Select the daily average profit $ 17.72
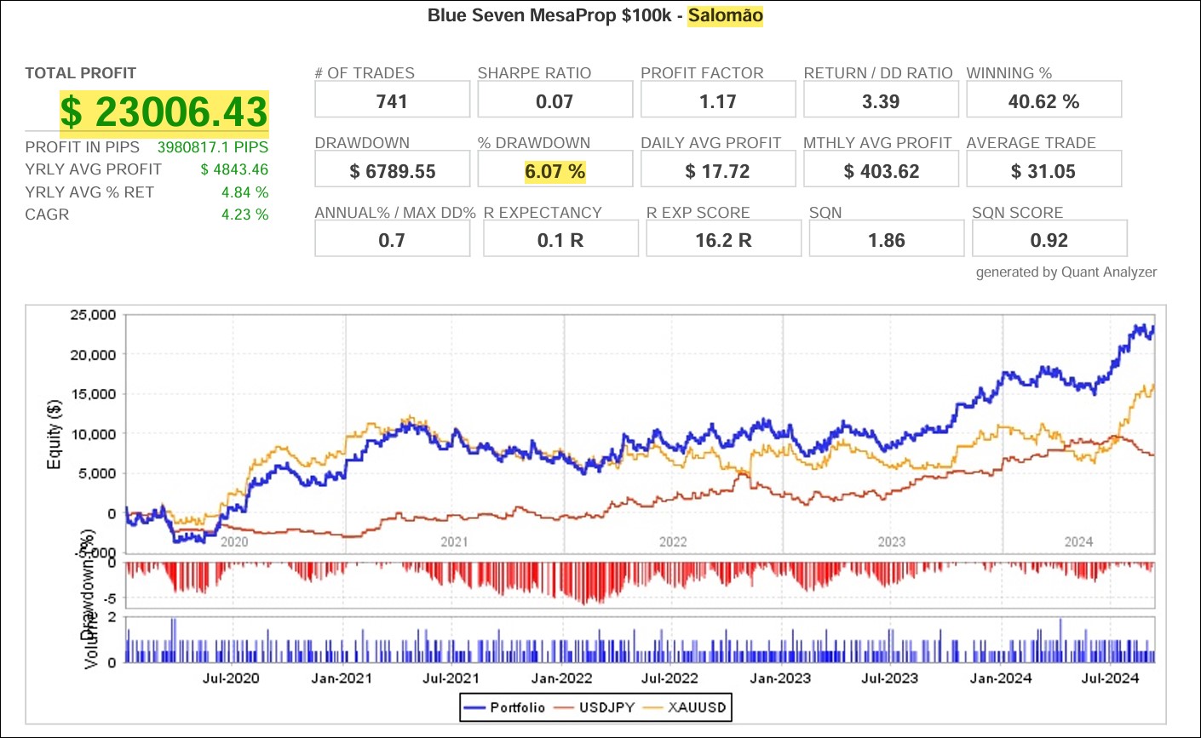 718,171
